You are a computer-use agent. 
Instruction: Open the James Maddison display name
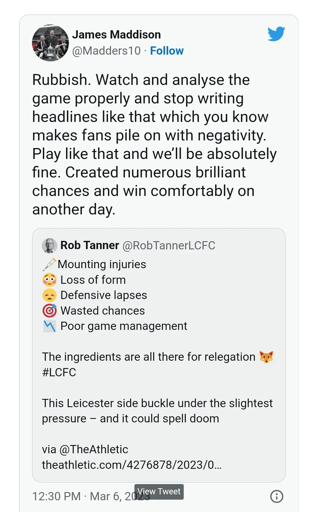(117, 35)
